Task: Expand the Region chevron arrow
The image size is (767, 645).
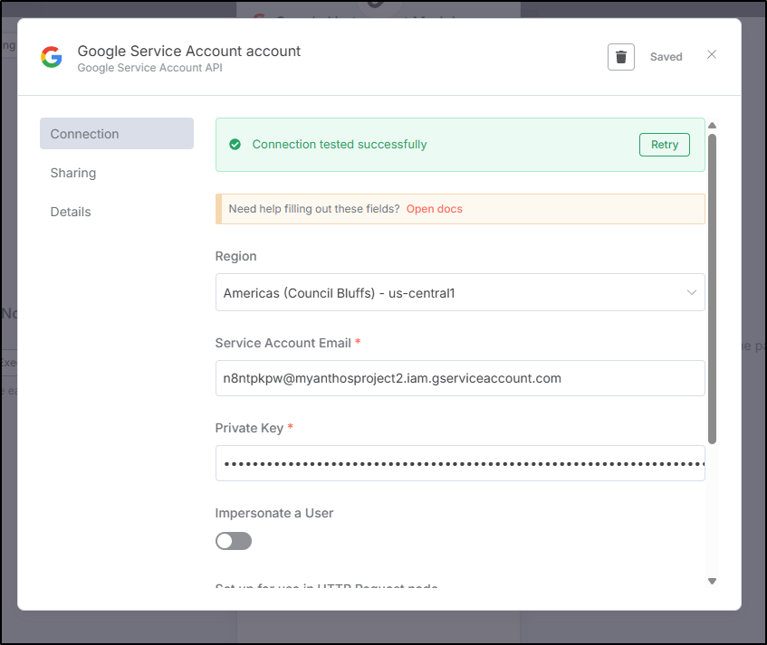Action: coord(691,293)
